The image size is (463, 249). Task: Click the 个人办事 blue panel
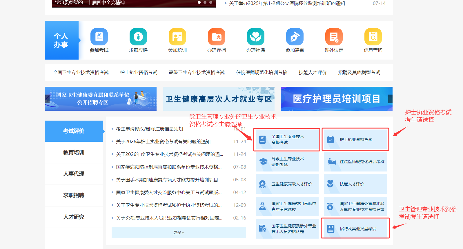point(62,40)
